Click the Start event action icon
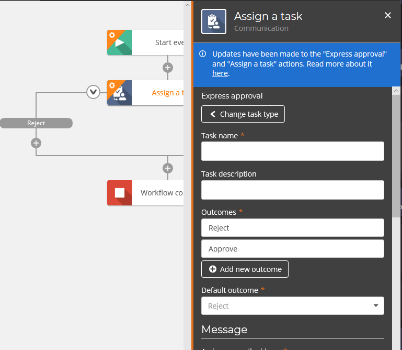The image size is (402, 350). tap(120, 42)
